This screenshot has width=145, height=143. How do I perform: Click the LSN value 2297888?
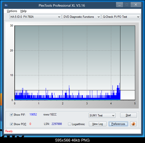pyautogui.click(x=57, y=124)
